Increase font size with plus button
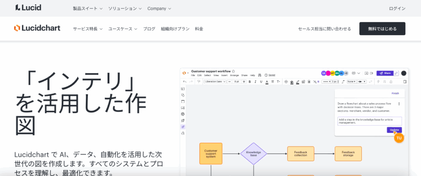The height and width of the screenshot is (176, 421). 244,82
